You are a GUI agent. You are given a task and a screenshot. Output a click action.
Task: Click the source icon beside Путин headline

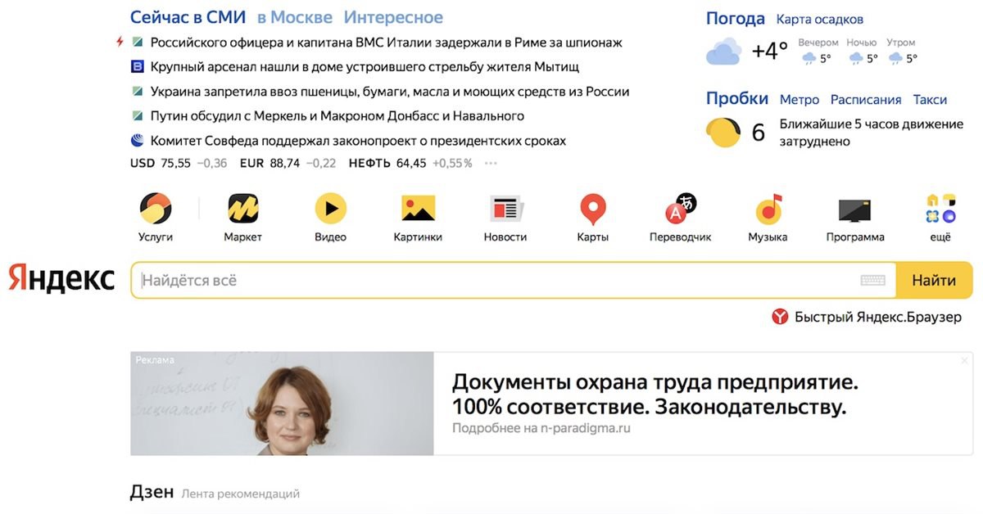coord(137,116)
